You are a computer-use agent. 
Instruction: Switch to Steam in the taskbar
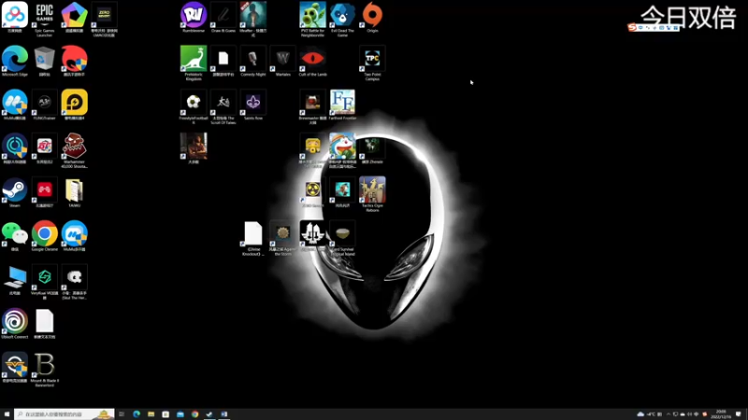[209, 414]
